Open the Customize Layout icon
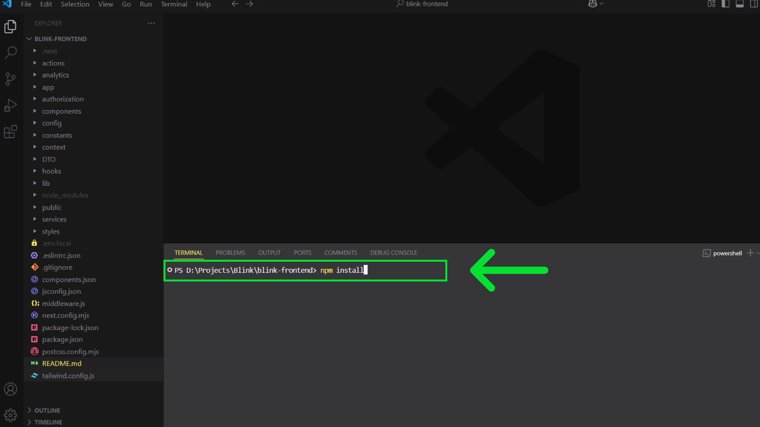The image size is (760, 427). pyautogui.click(x=712, y=4)
